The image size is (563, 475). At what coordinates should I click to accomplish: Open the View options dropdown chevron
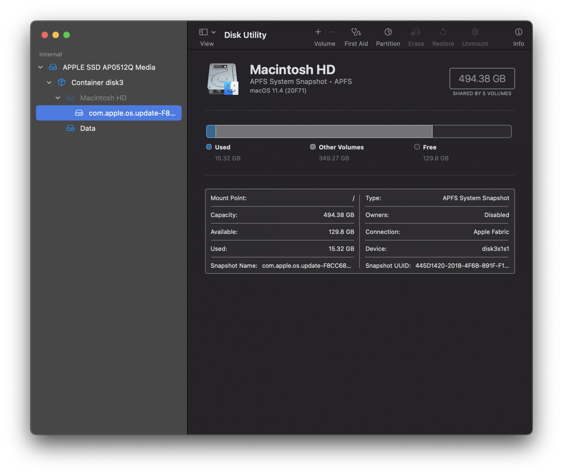tap(214, 32)
